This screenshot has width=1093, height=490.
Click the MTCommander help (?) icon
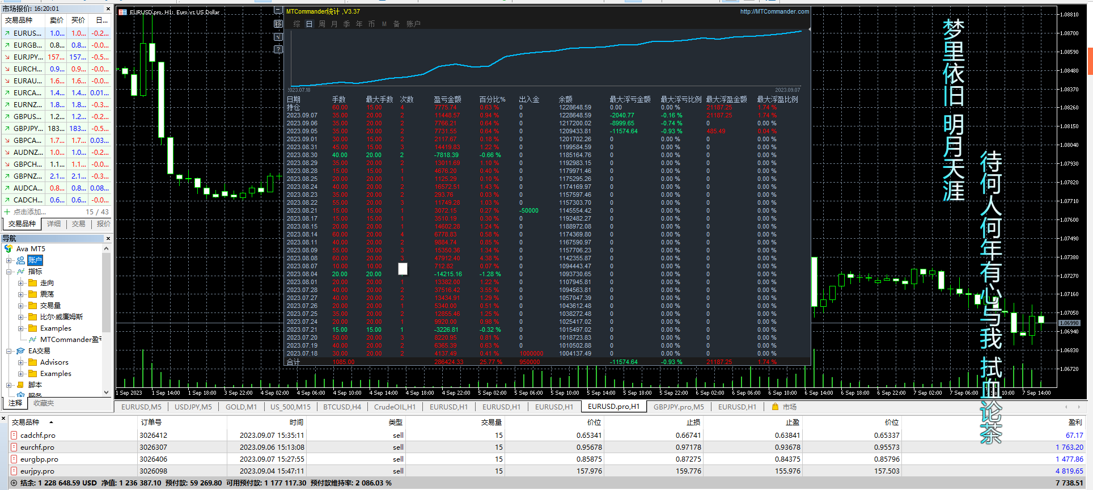click(278, 49)
